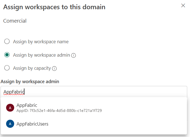The image size is (190, 137).
Task: Click the underlined AppFabric text in input
Action: tap(14, 92)
